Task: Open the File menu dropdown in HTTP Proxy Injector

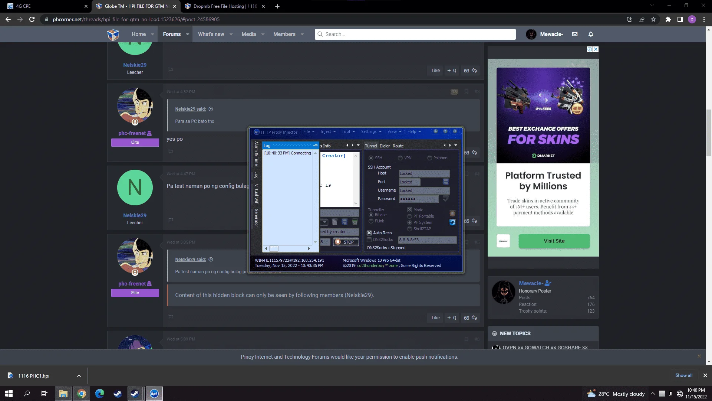Action: [309, 131]
